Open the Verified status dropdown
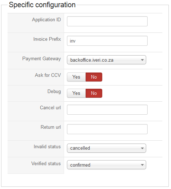 point(107,165)
